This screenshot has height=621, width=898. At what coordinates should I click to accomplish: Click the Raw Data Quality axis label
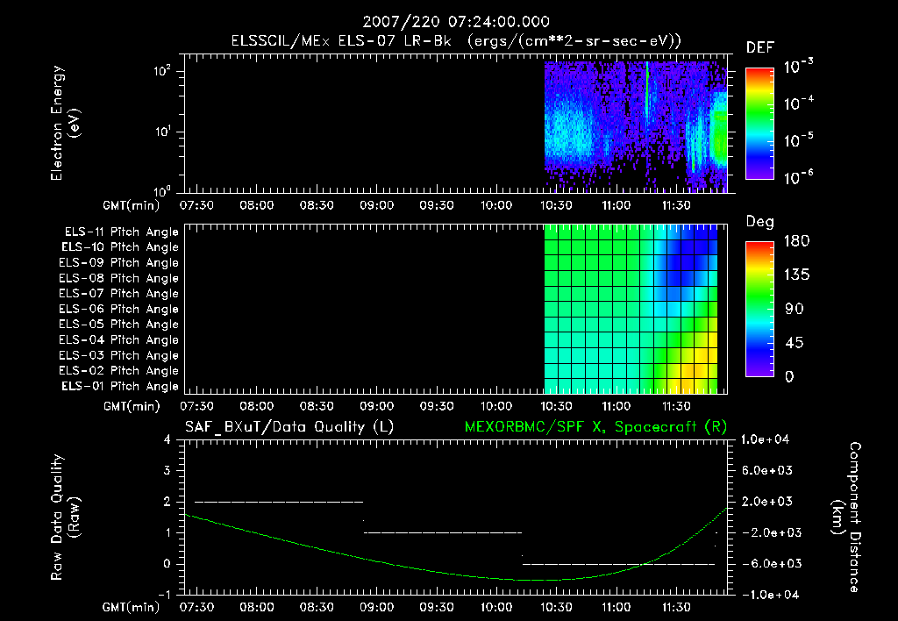(x=65, y=517)
